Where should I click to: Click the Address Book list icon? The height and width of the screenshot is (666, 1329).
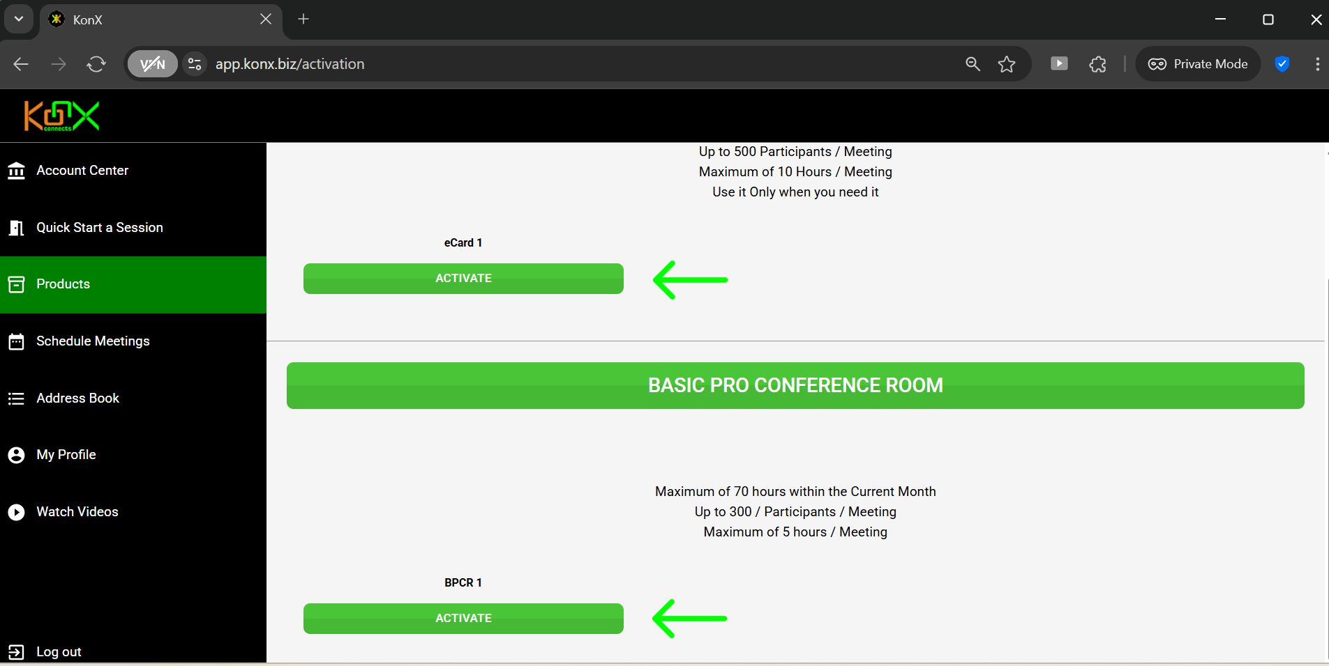point(16,398)
